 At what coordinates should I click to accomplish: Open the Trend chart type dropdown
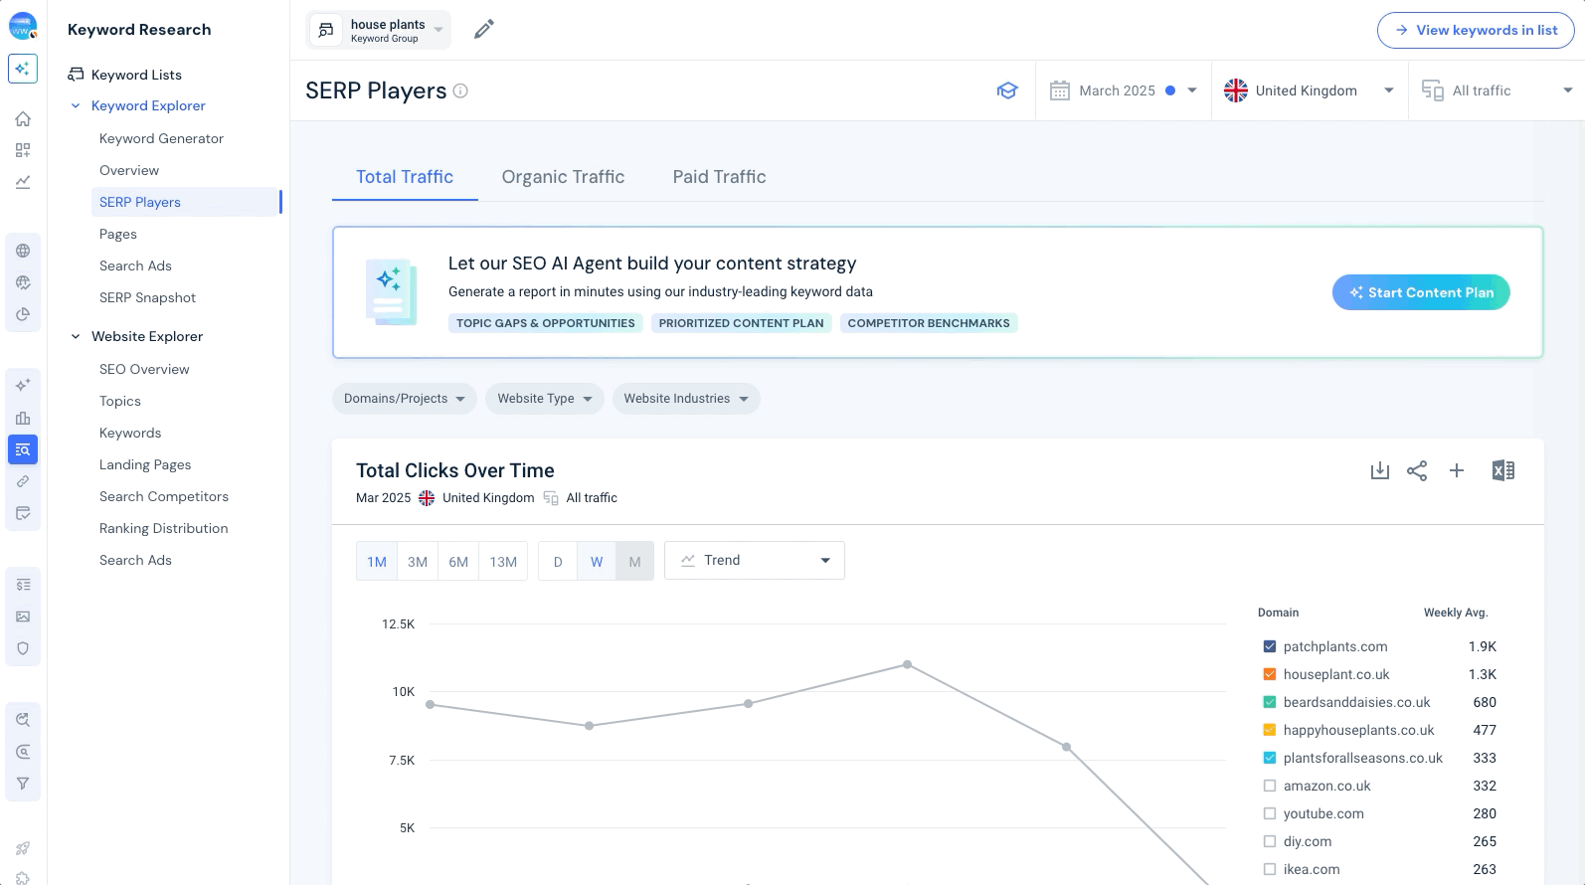click(755, 560)
